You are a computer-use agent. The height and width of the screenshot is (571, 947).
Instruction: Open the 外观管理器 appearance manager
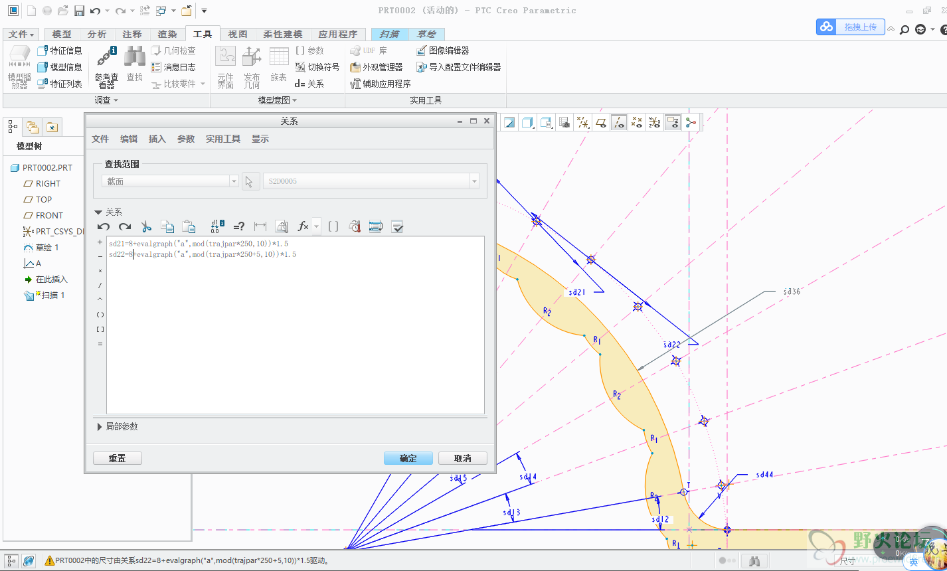pyautogui.click(x=377, y=67)
